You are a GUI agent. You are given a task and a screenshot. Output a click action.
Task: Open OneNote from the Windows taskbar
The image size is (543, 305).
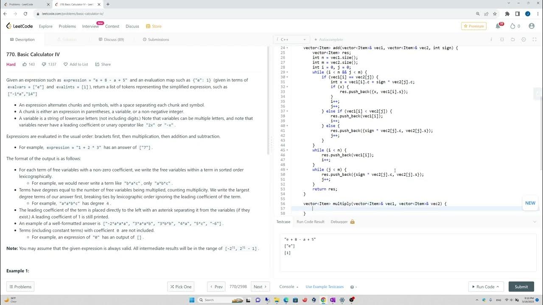coord(333,300)
